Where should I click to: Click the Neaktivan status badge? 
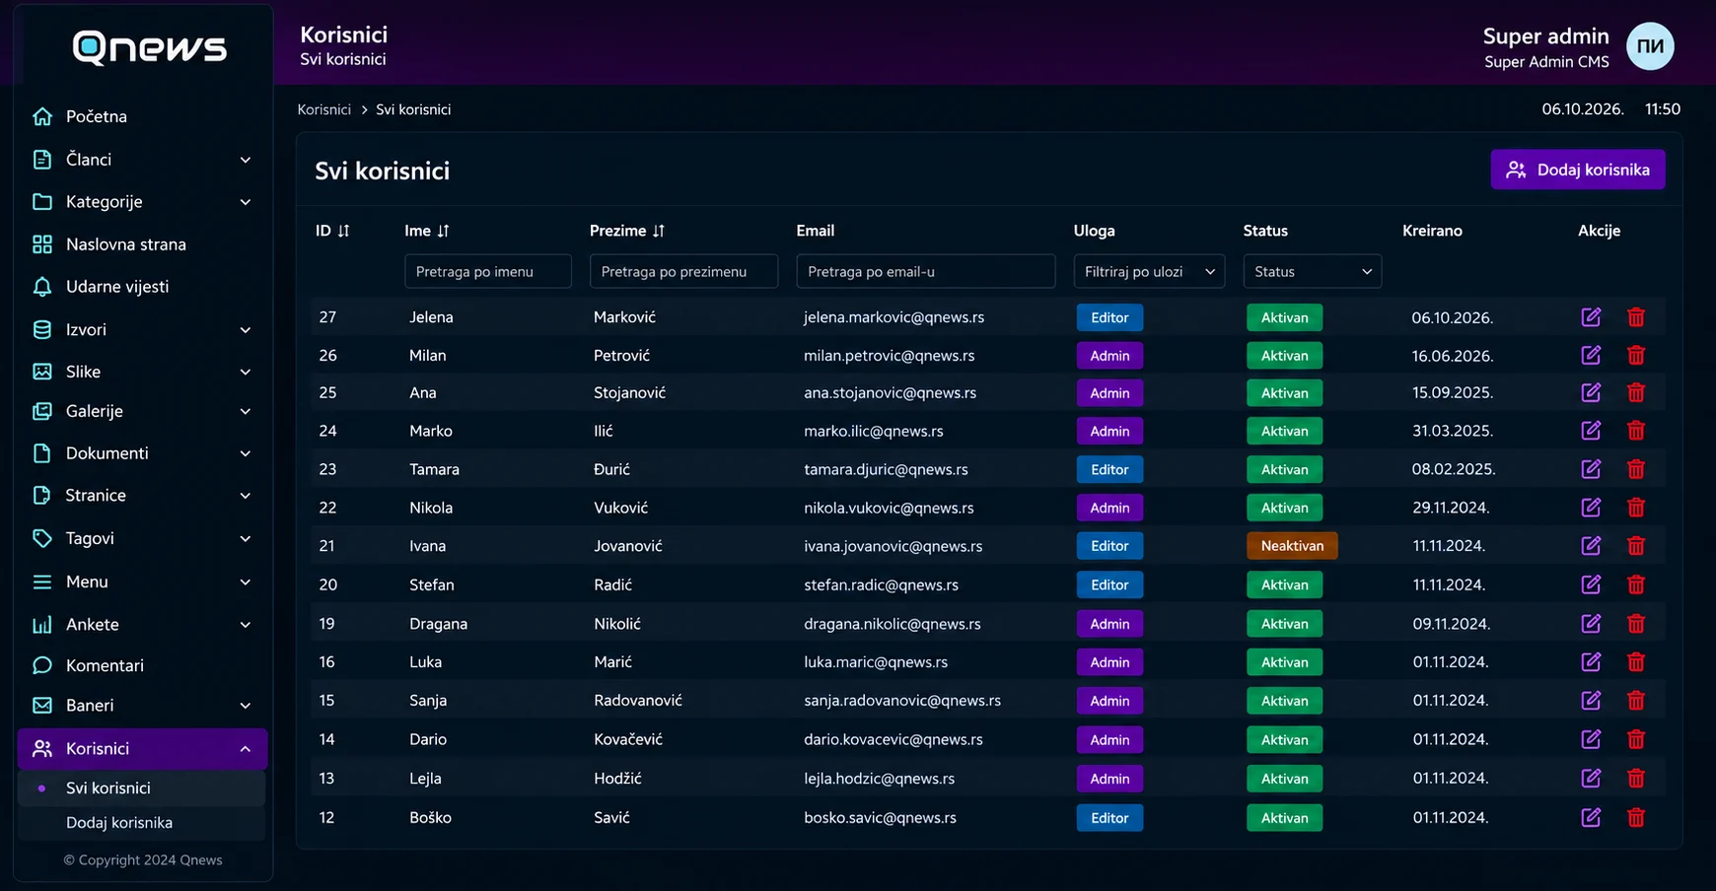[x=1292, y=545]
